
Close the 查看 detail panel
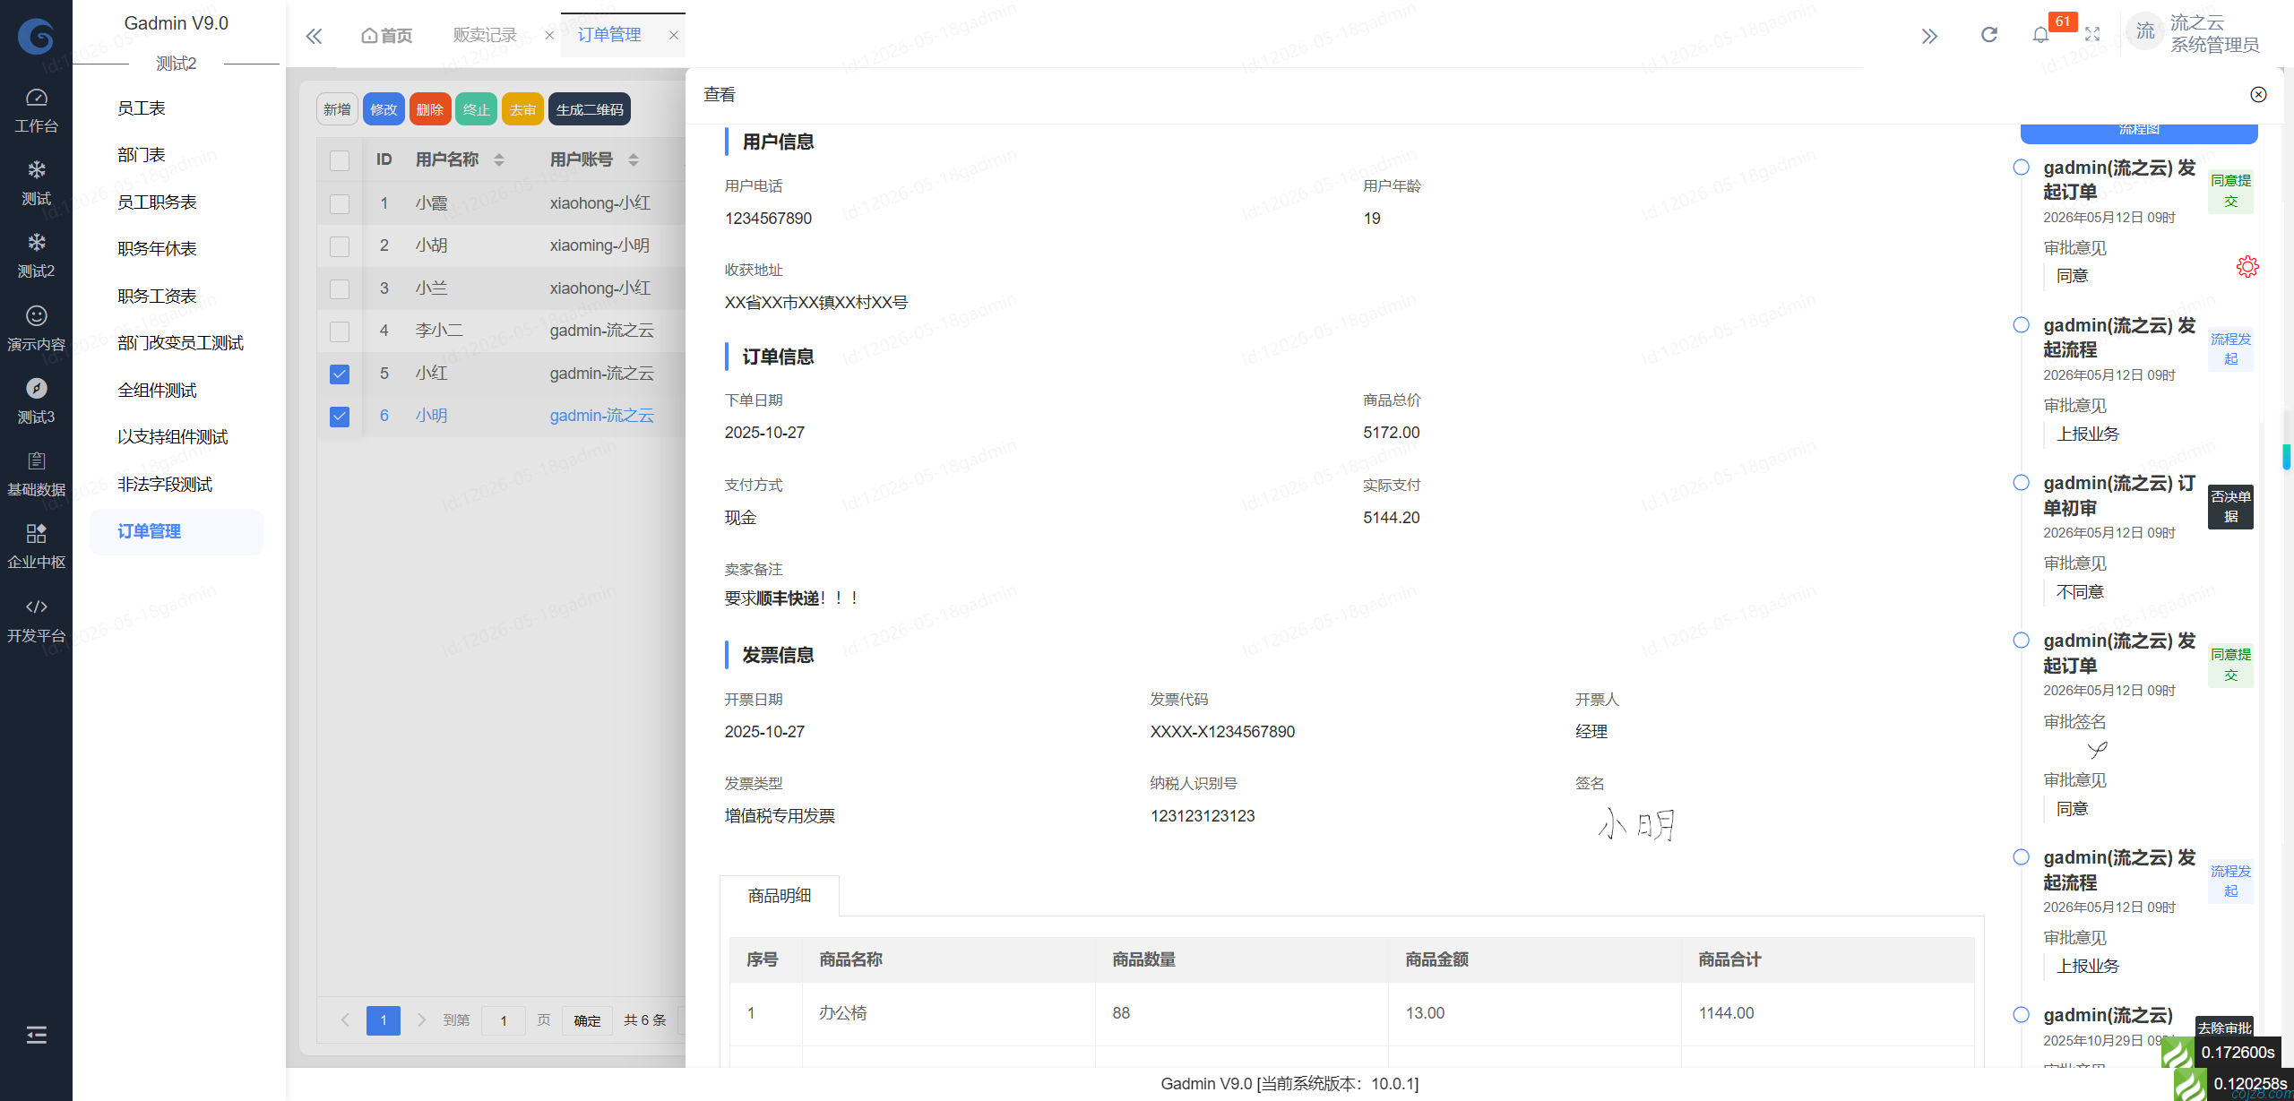coord(2258,94)
